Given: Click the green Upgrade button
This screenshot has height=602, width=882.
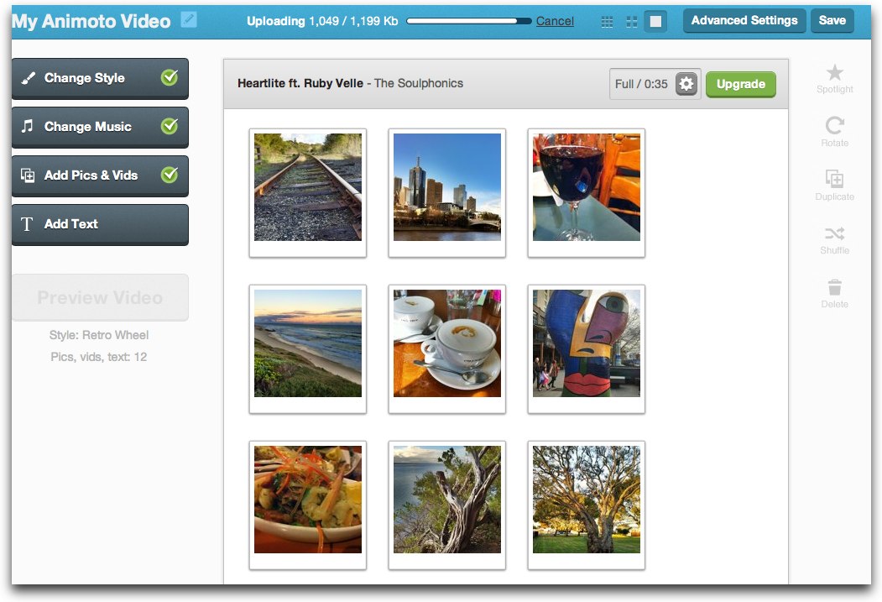Looking at the screenshot, I should 740,84.
